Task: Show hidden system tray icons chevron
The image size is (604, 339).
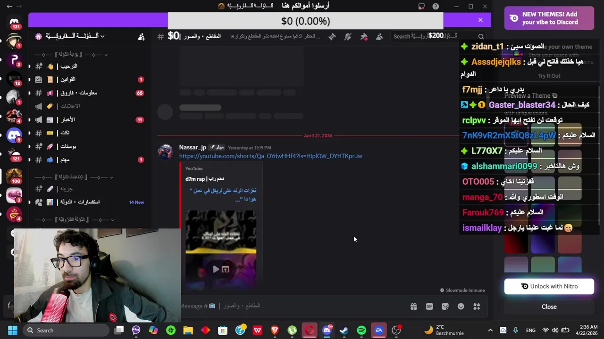Action: [x=490, y=331]
